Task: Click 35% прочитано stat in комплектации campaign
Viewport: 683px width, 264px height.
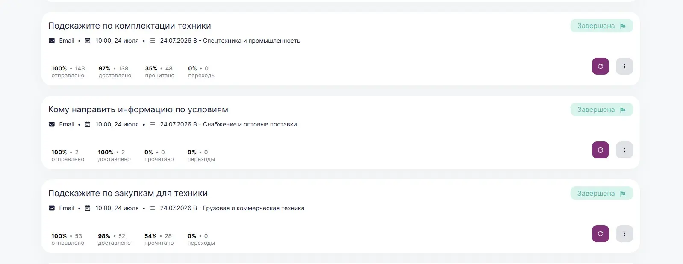Action: [x=159, y=71]
